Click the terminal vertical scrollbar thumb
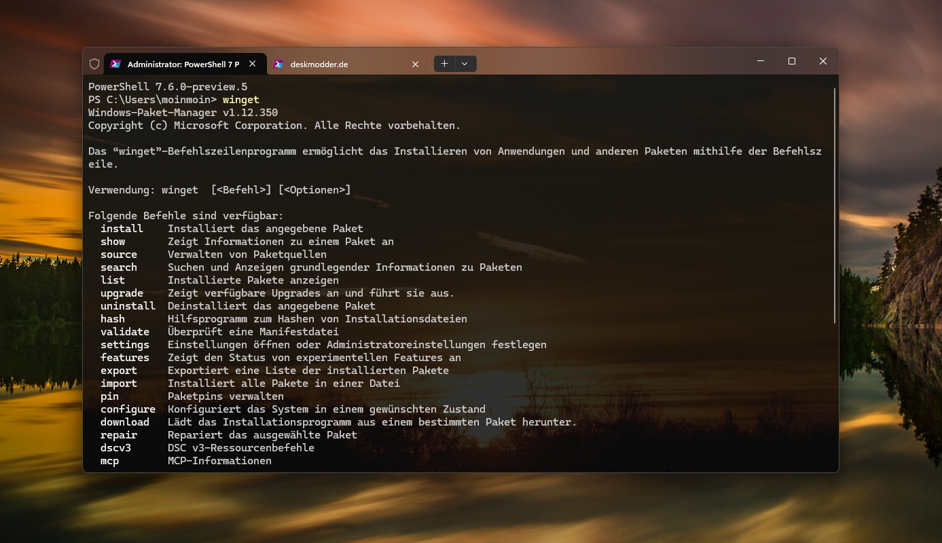 835,204
